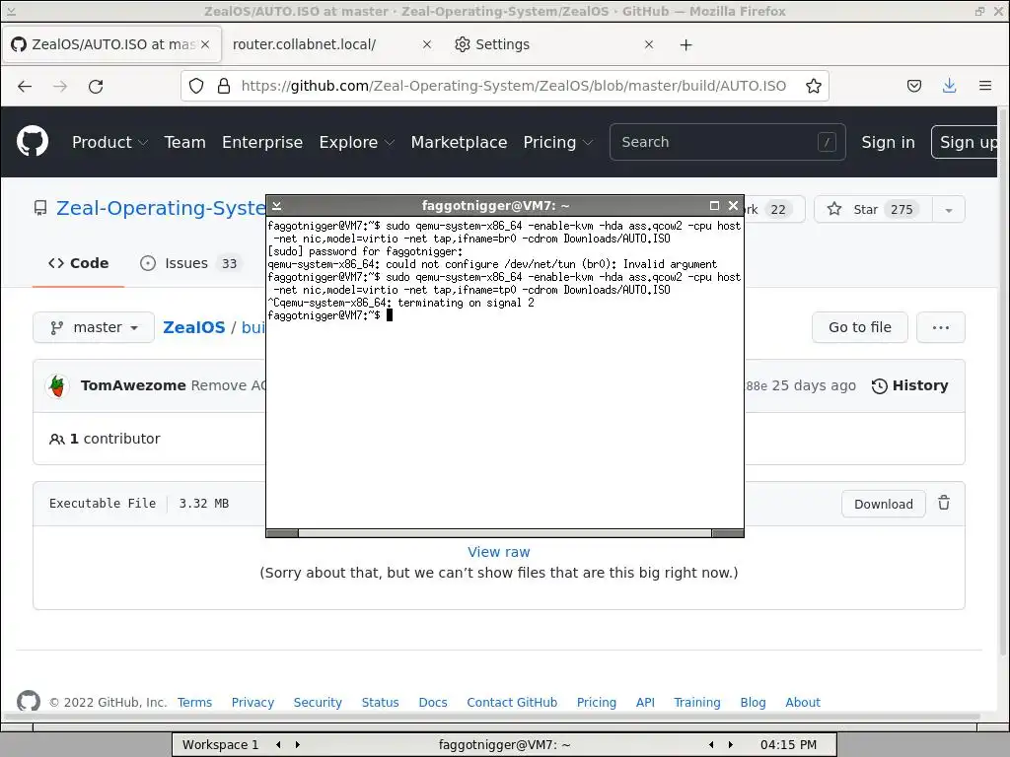1010x757 pixels.
Task: Reload the current page
Action: 96,87
